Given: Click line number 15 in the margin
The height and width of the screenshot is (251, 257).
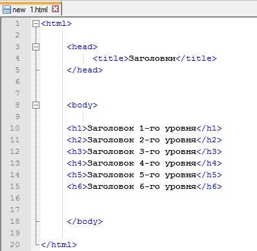Looking at the screenshot, I should coord(15,186).
